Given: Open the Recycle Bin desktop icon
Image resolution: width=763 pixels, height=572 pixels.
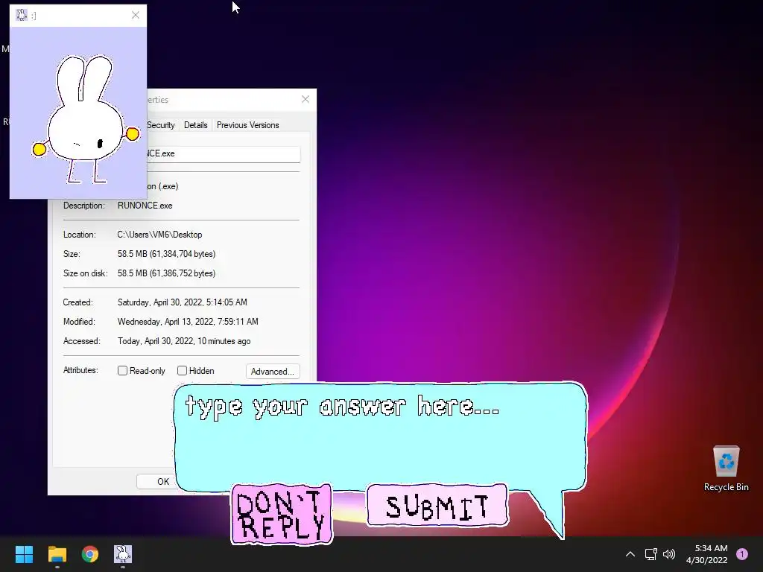Looking at the screenshot, I should pos(726,468).
